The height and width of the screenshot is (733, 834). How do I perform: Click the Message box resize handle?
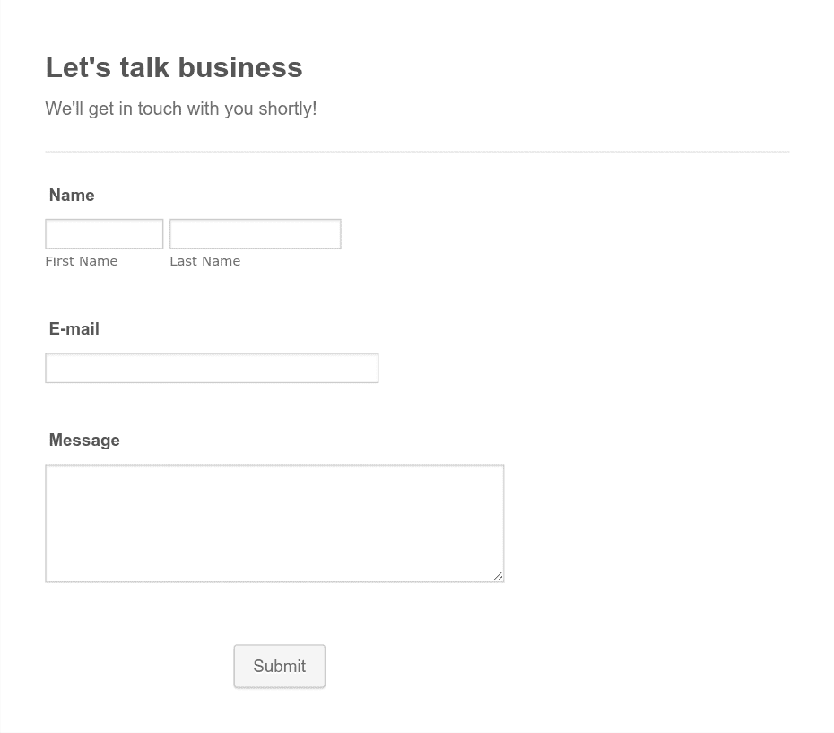click(x=498, y=576)
